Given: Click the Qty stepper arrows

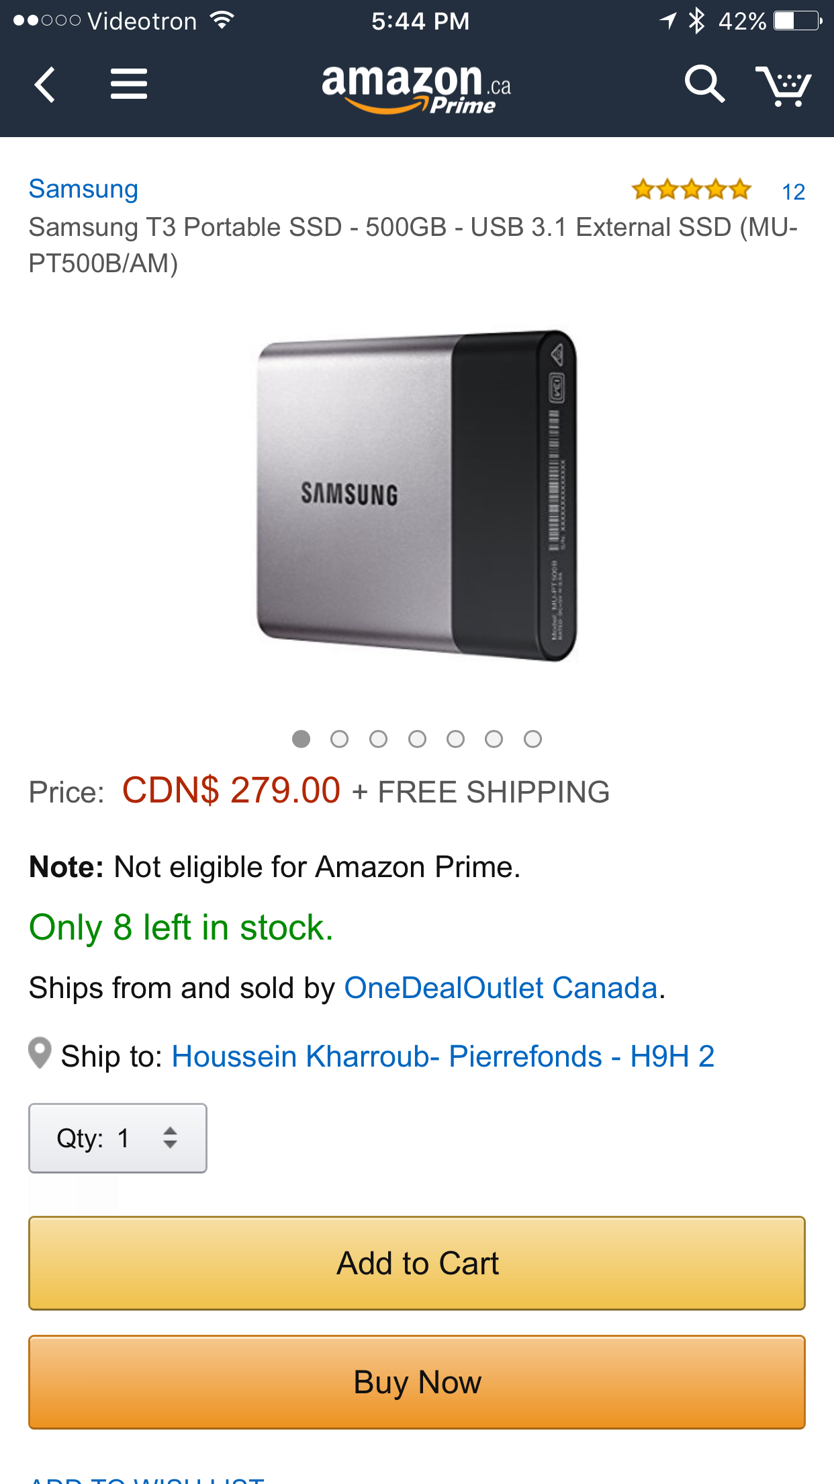Looking at the screenshot, I should 171,1138.
